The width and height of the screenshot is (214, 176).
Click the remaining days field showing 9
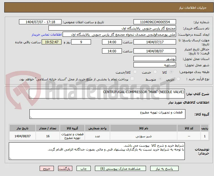point(81,42)
